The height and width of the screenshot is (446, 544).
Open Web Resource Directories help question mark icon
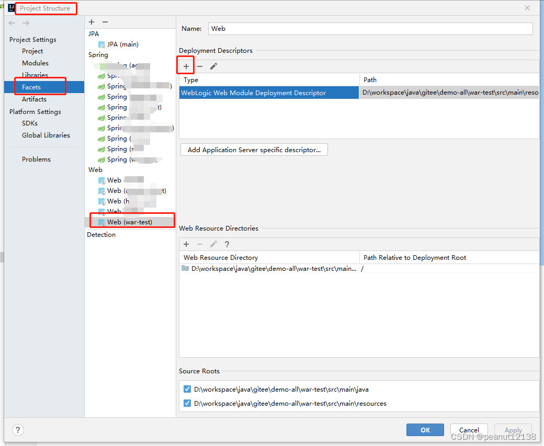226,244
